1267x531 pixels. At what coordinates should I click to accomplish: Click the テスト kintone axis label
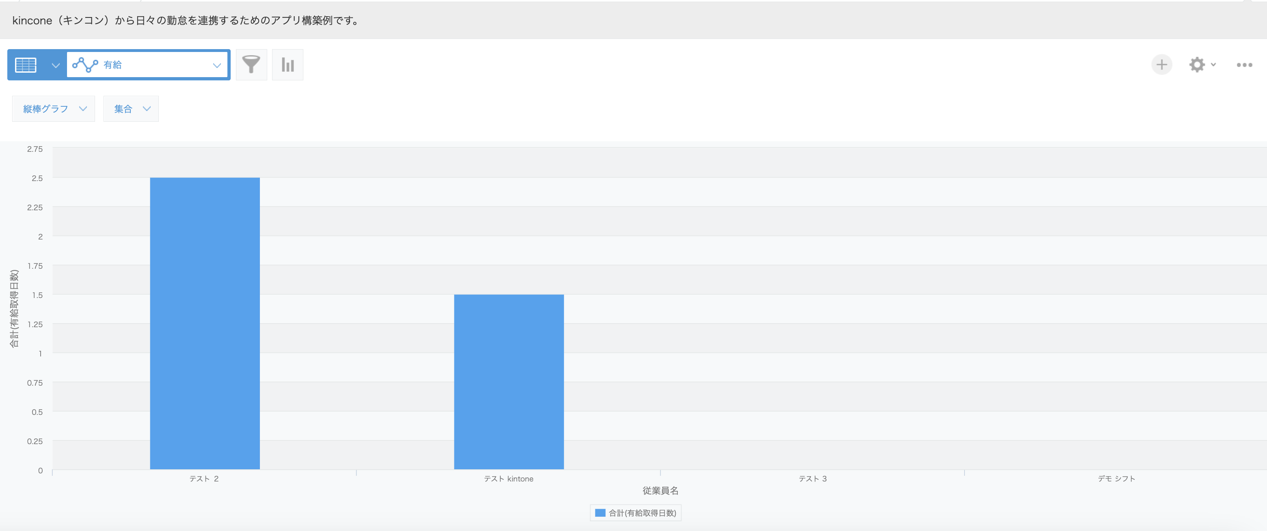click(x=508, y=478)
